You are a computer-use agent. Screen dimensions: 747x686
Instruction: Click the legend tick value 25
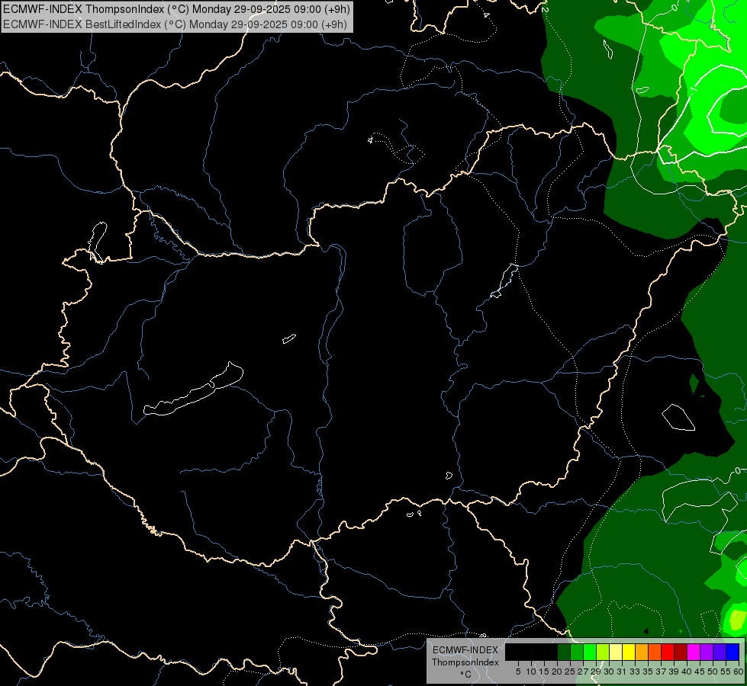pos(570,672)
